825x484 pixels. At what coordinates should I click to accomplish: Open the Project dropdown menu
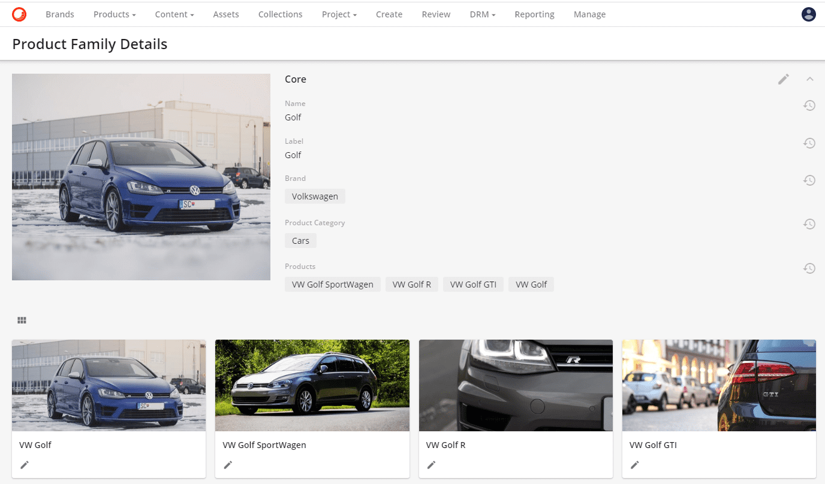point(339,14)
